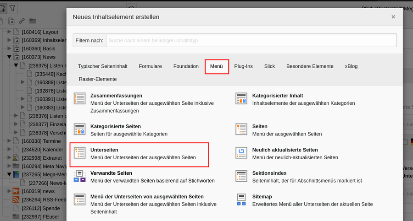The width and height of the screenshot is (413, 221).
Task: Open the Raster-Elemente tab
Action: (x=98, y=79)
